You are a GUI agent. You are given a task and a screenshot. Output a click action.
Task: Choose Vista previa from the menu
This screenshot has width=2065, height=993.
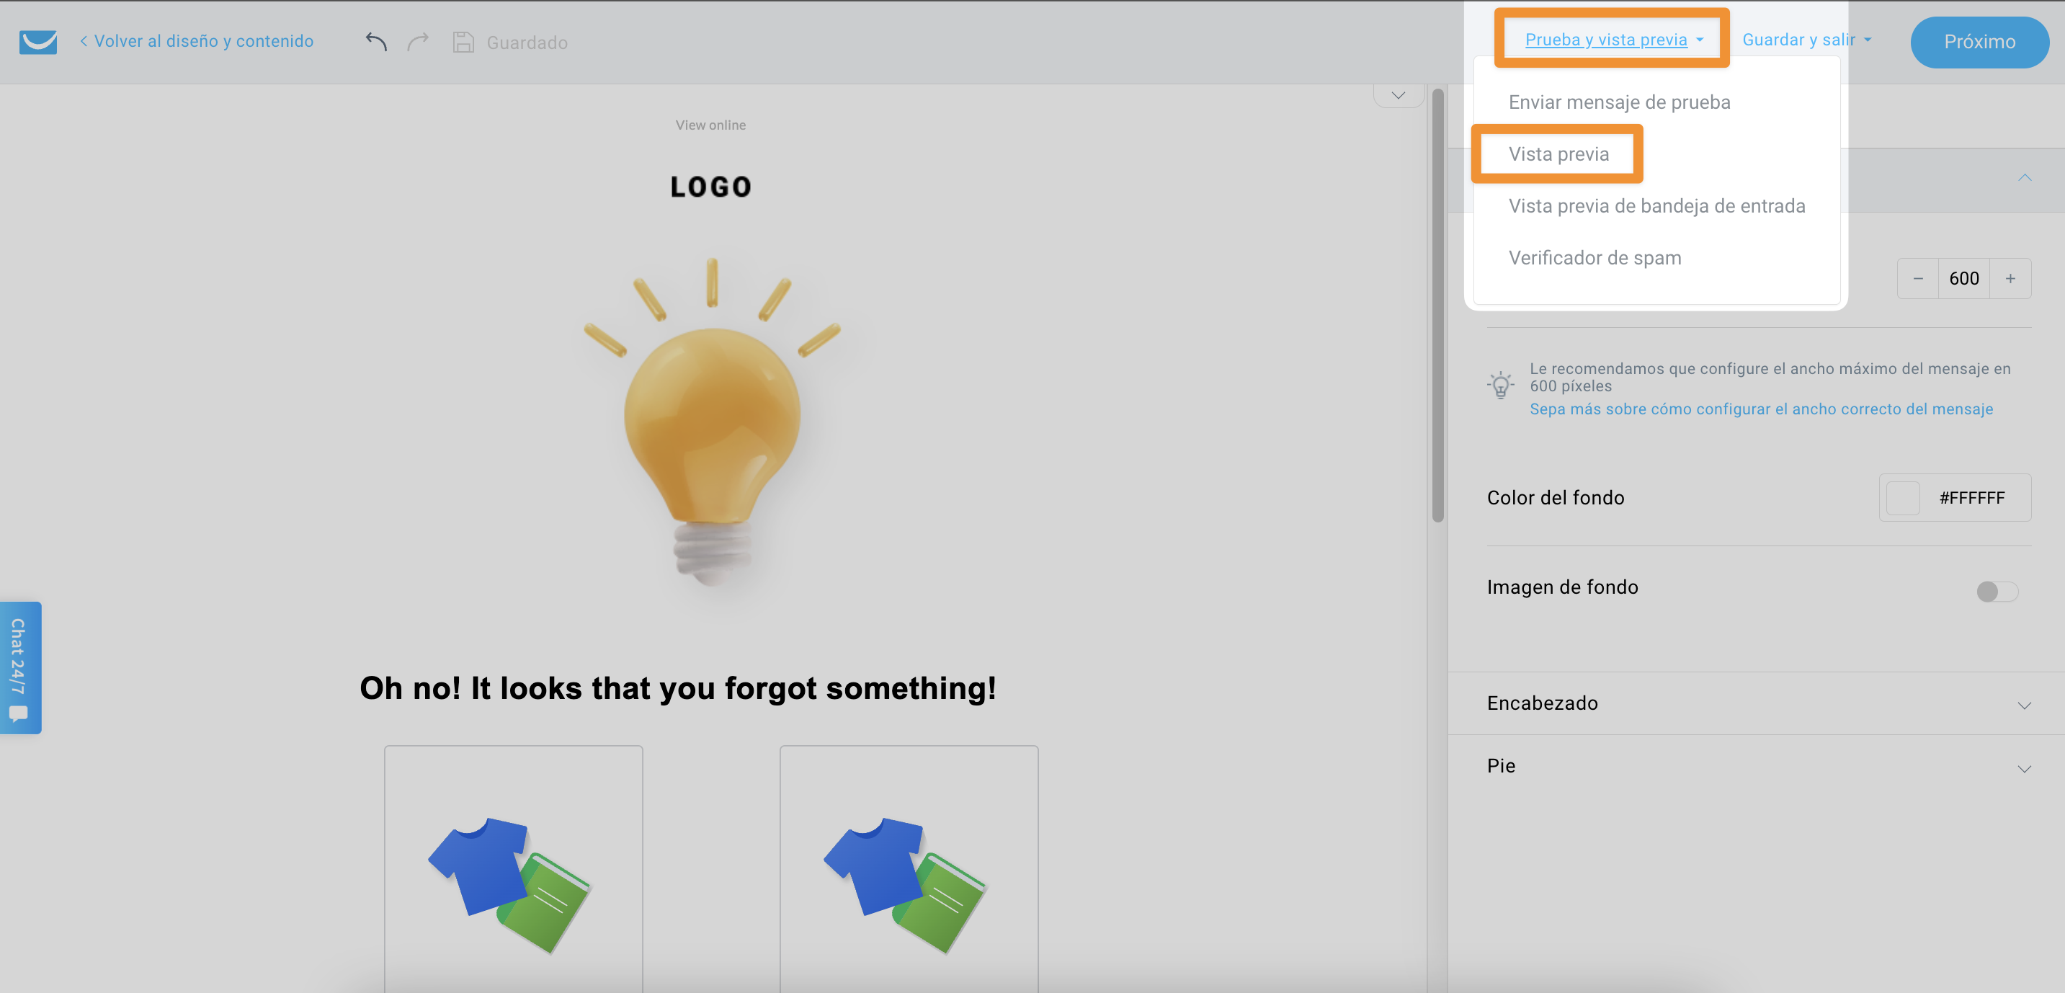point(1558,154)
